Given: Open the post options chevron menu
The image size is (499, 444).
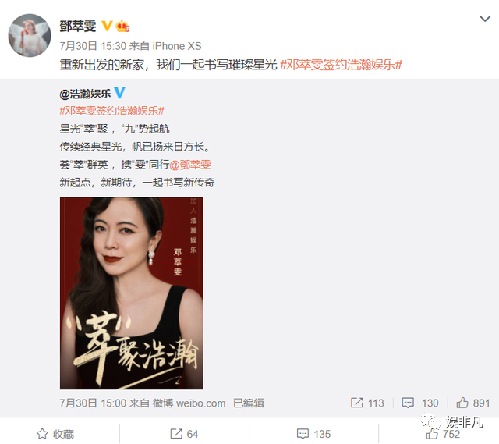Looking at the screenshot, I should [485, 19].
